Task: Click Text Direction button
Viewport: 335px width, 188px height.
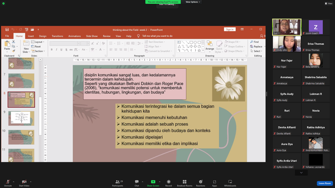Action: [x=155, y=42]
